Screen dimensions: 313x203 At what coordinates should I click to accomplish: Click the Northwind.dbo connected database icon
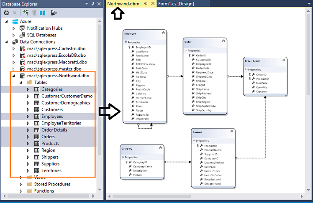(22, 76)
